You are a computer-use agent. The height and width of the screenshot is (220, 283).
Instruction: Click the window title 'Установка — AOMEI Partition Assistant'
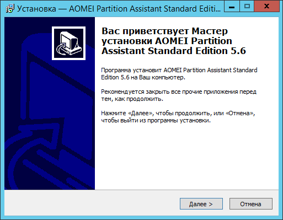(119, 9)
